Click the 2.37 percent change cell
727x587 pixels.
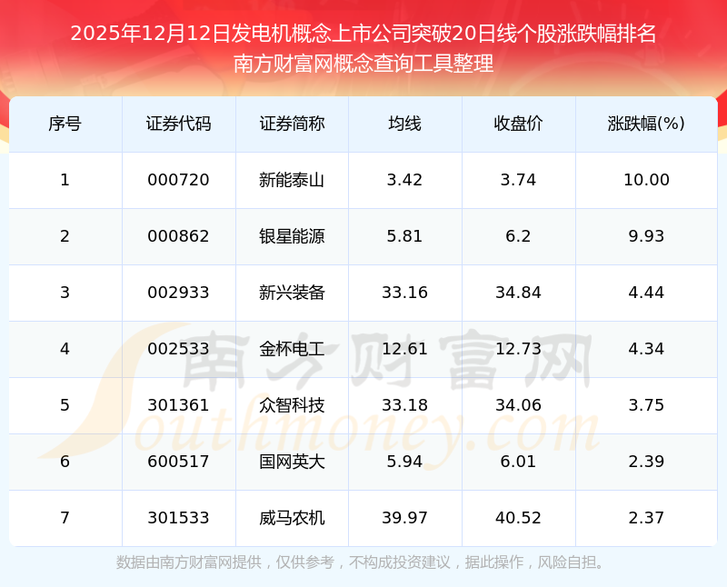tap(646, 518)
